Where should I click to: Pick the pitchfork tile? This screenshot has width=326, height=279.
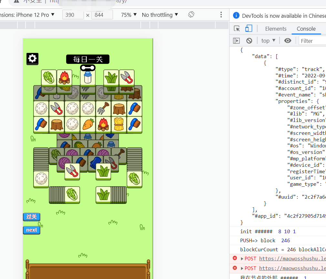pyautogui.click(x=103, y=108)
